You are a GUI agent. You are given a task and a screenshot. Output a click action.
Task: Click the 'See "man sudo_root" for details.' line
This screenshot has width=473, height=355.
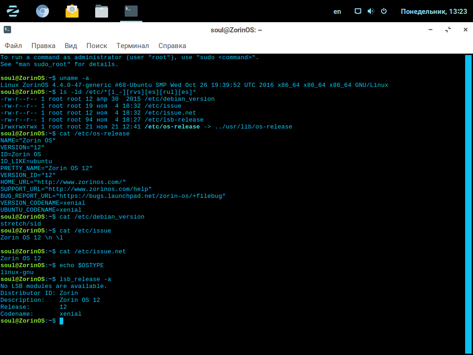pos(60,64)
